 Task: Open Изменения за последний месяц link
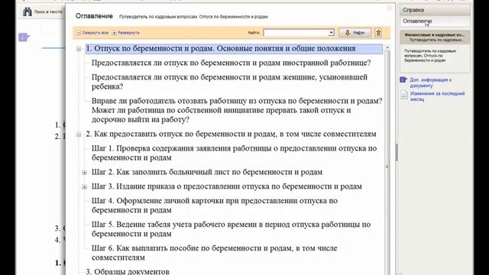[437, 96]
